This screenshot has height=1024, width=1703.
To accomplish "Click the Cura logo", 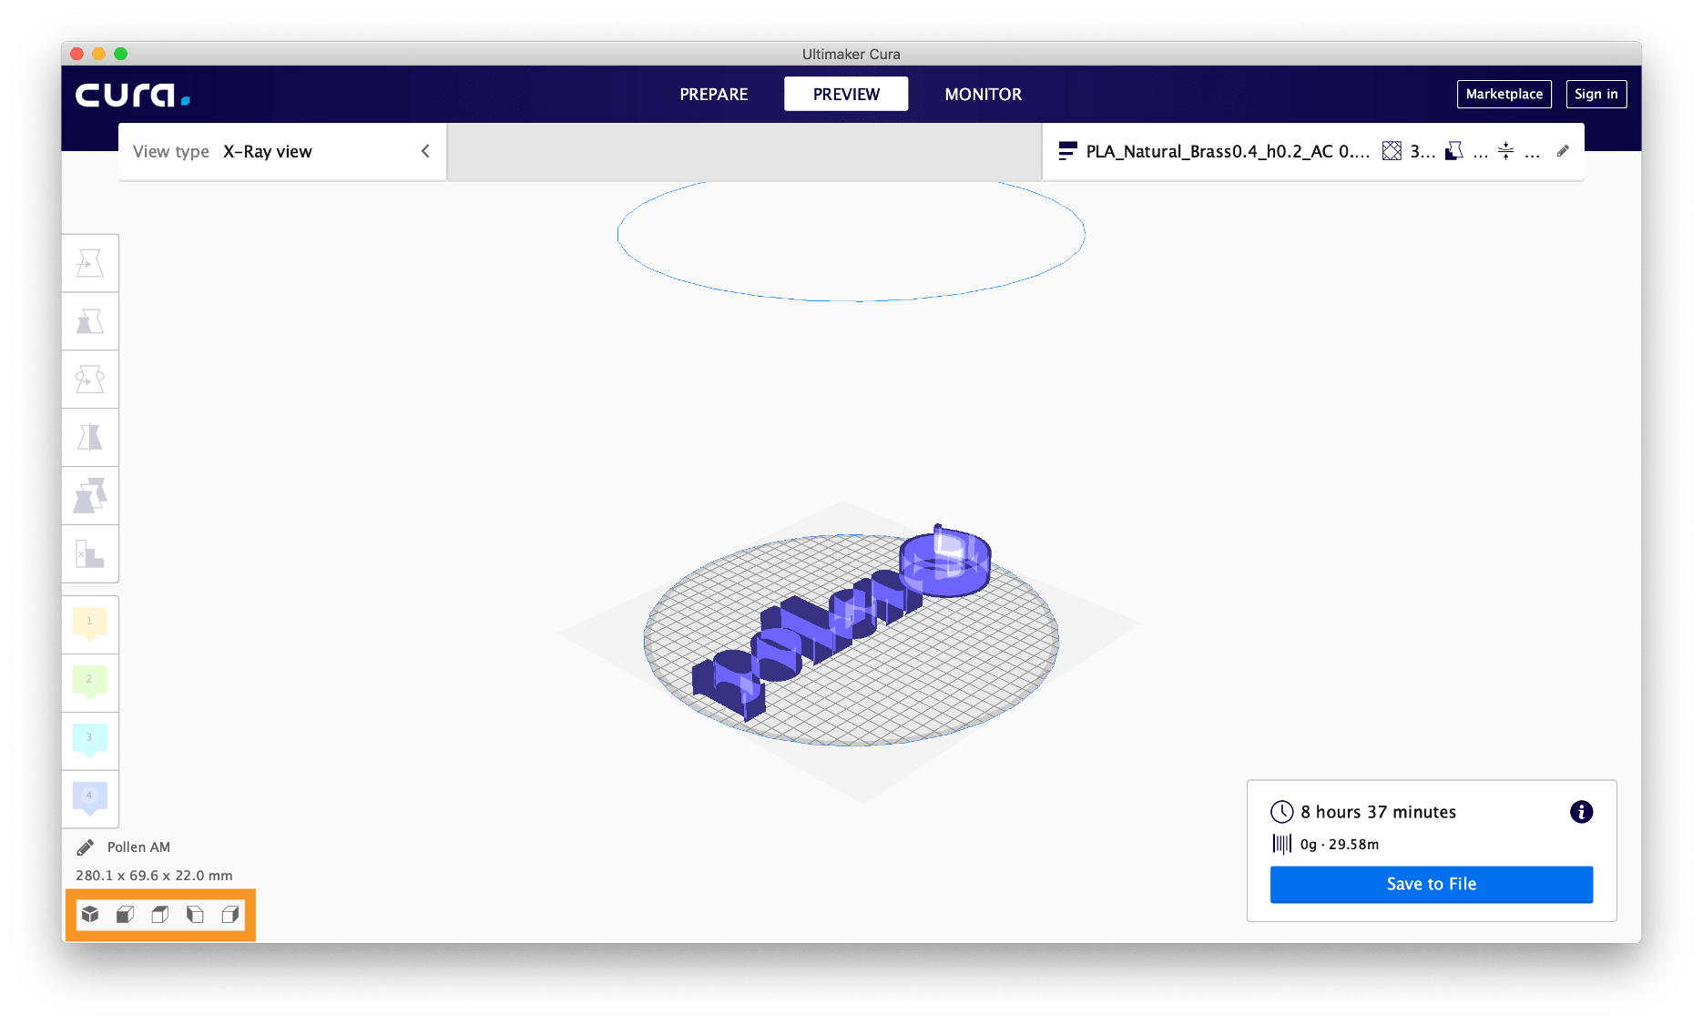I will click(132, 95).
